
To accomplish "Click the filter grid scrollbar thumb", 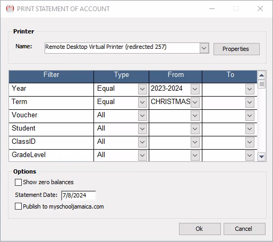I will point(262,84).
